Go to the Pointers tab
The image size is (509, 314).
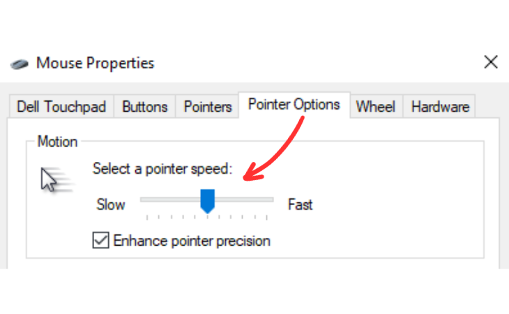pyautogui.click(x=208, y=107)
